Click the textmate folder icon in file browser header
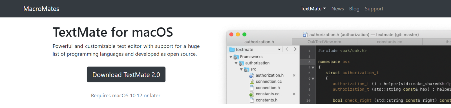 click(x=232, y=49)
